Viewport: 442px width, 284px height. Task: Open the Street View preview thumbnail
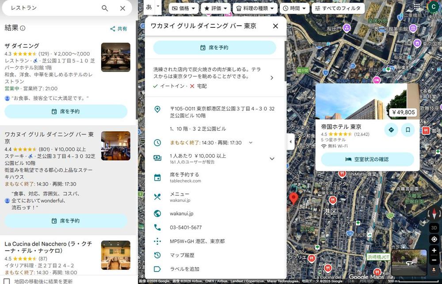pos(409,263)
